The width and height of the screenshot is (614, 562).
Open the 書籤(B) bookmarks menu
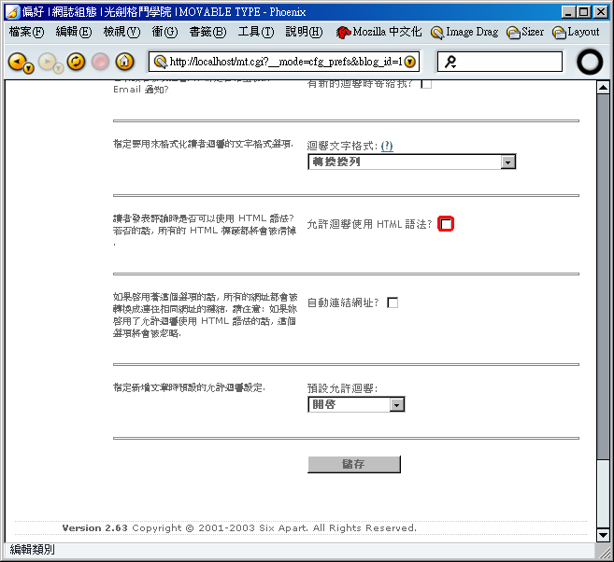207,32
